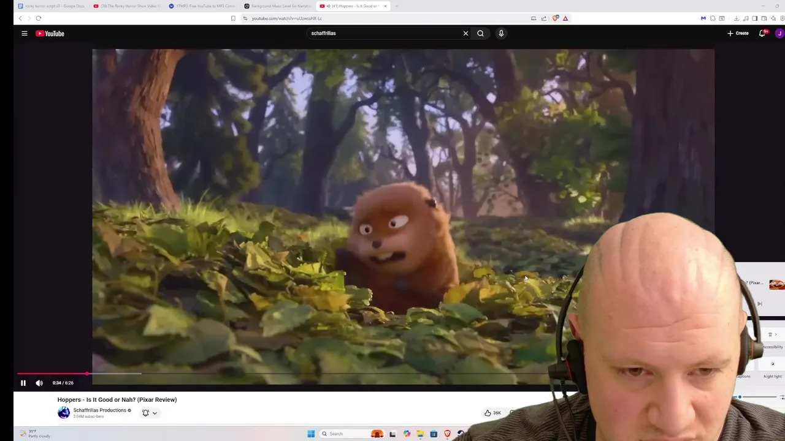Open the File Explorer taskbar icon
Viewport: 785px width, 441px height.
coord(420,434)
